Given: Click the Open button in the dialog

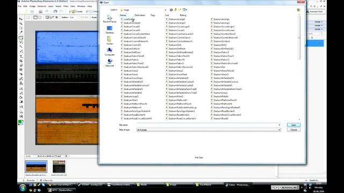Looking at the screenshot, I should click(294, 125).
